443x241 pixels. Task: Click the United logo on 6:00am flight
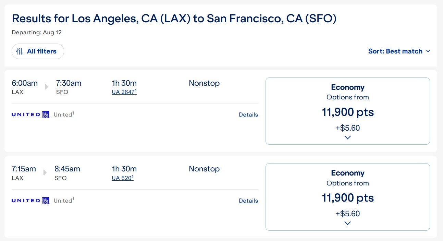coord(30,115)
